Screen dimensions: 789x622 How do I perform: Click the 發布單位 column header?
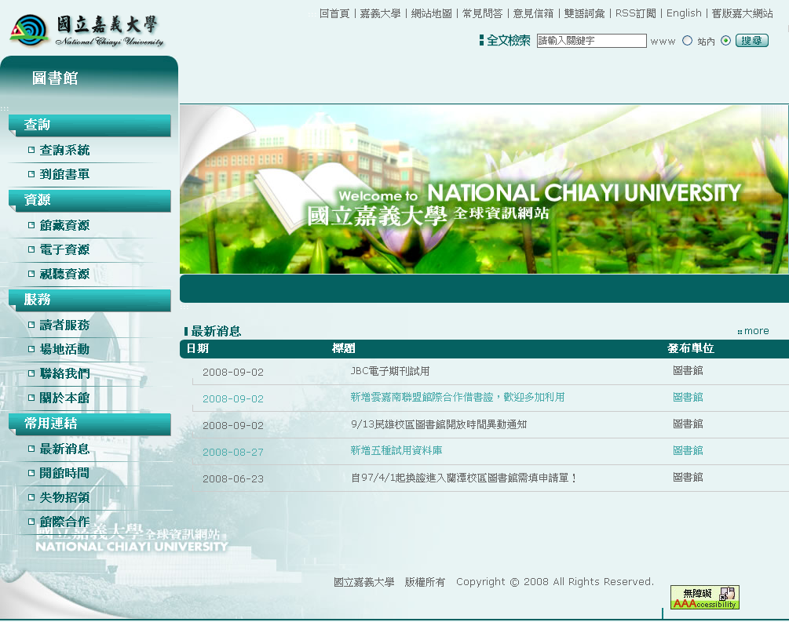[x=690, y=348]
